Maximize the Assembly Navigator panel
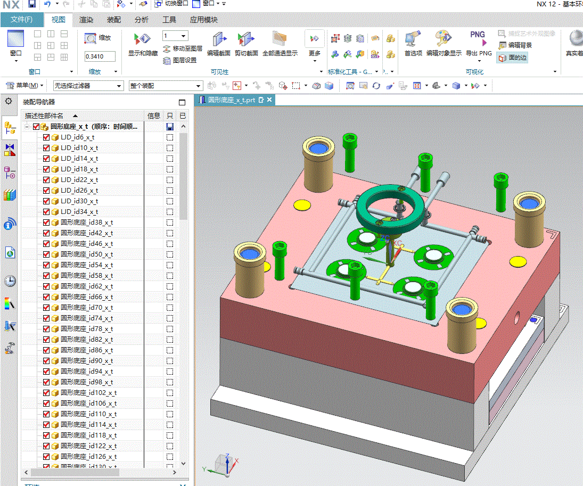The height and width of the screenshot is (486, 583). (x=182, y=102)
